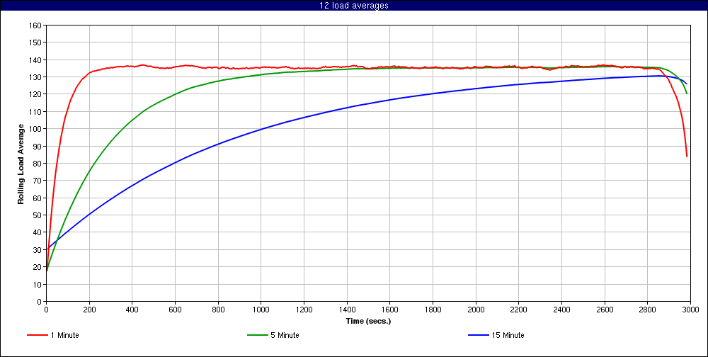Click the 1000 tick label on x-axis
Viewport: 708px width, 357px height.
tap(261, 310)
